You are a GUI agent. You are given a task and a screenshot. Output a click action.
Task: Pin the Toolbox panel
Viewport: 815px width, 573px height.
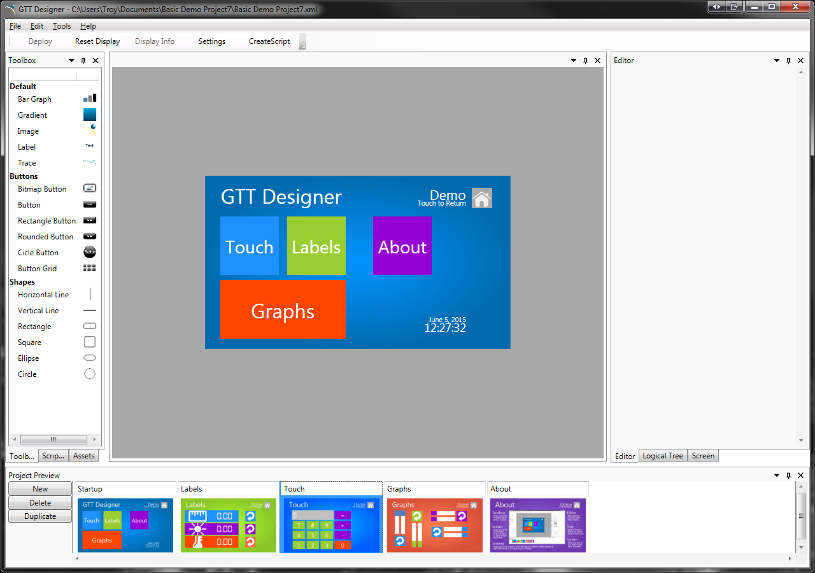[83, 60]
